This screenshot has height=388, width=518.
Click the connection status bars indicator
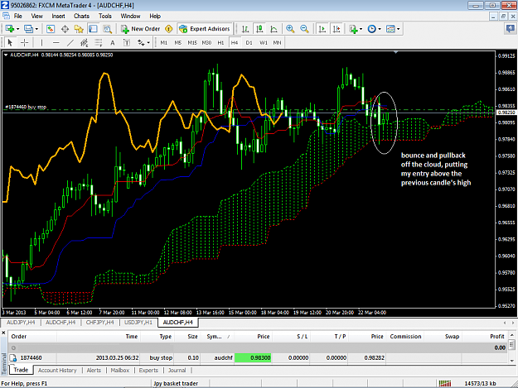click(x=445, y=383)
